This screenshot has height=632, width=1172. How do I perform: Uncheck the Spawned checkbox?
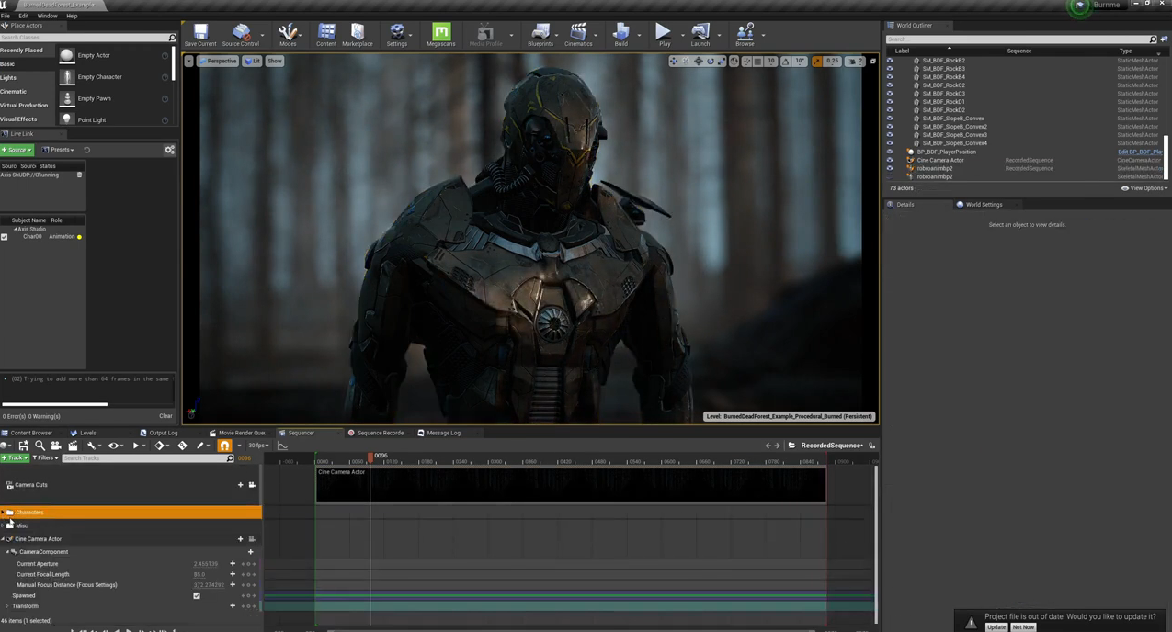coord(197,596)
